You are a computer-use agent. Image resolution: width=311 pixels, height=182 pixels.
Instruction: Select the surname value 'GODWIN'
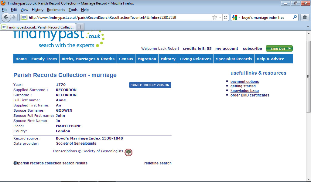(x=64, y=110)
